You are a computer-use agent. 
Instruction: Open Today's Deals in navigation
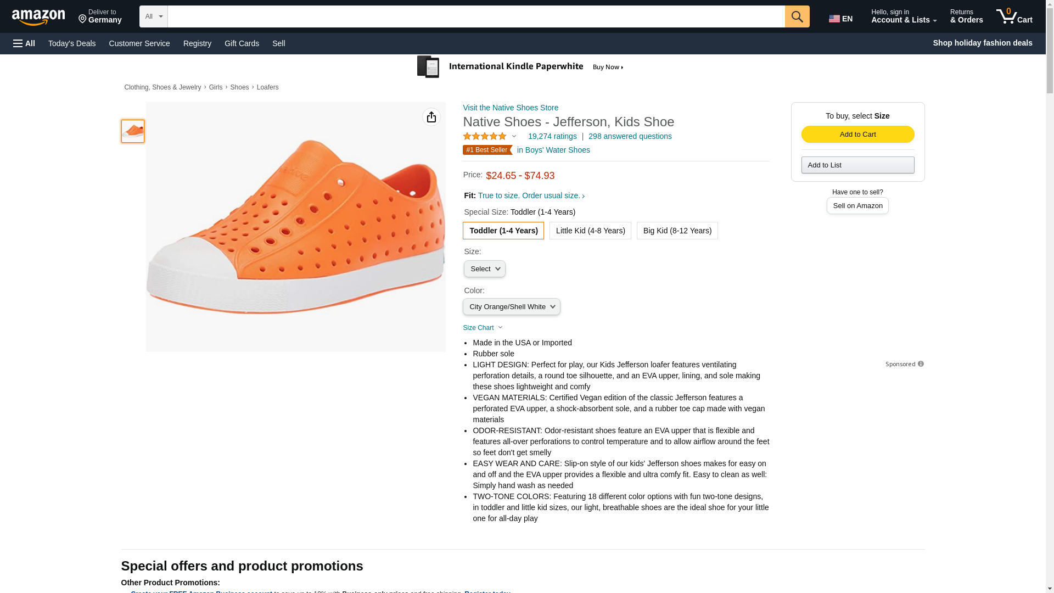[x=72, y=43]
